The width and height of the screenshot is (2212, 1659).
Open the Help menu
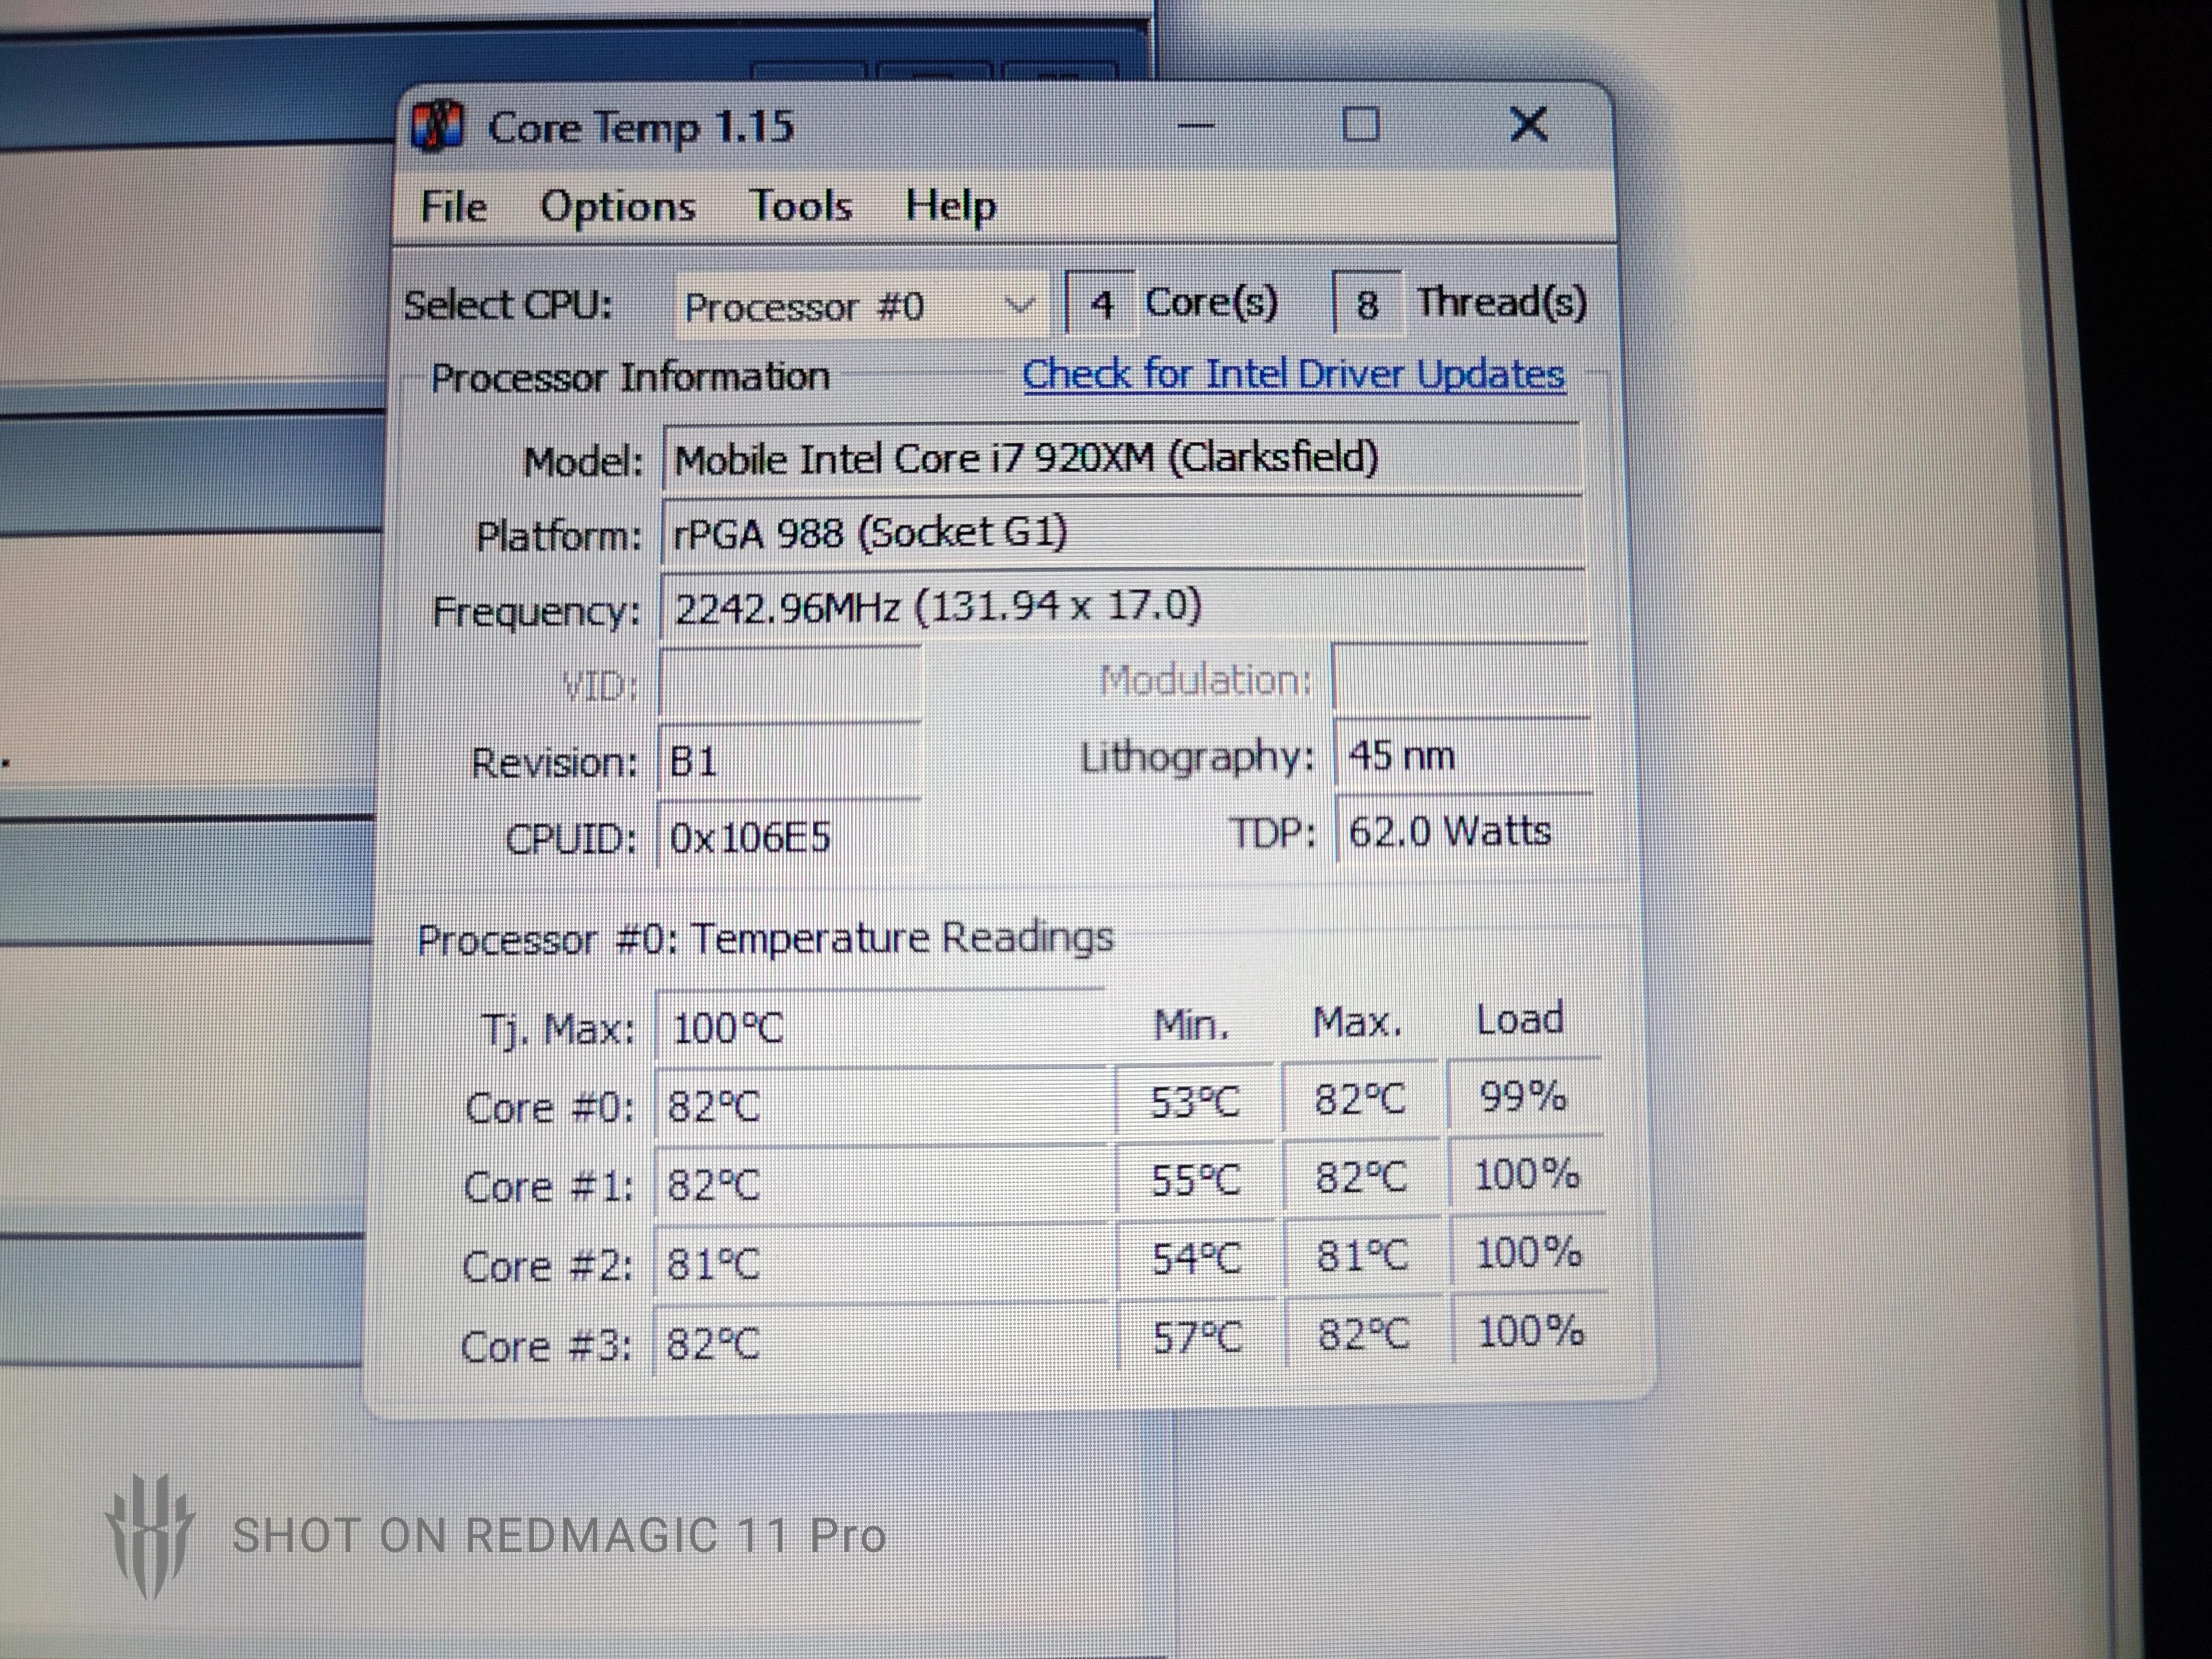(x=950, y=206)
